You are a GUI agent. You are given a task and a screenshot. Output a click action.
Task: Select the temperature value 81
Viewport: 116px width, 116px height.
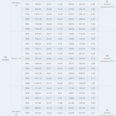point(107,2)
